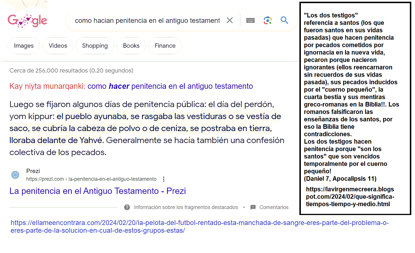415x253 pixels.
Task: Click the feedback flag icon next to Comentarios
Action: [253, 207]
